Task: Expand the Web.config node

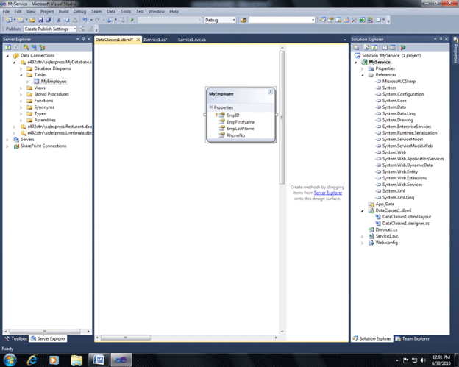Action: (362, 243)
